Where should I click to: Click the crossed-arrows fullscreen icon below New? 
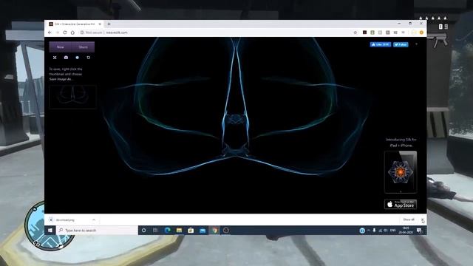55,58
